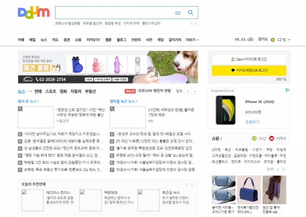Image resolution: width=306 pixels, height=217 pixels.
Task: Open the top 서울경제 news thumbnail
Action: pos(36,117)
